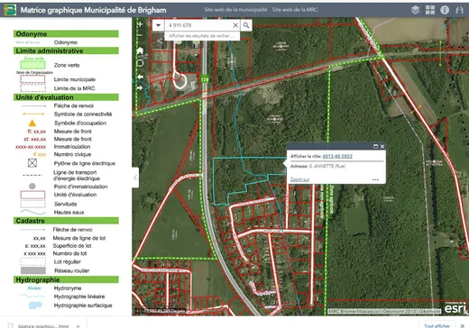The image size is (469, 328).
Task: Click the Brigham application logo
Action: [10, 10]
